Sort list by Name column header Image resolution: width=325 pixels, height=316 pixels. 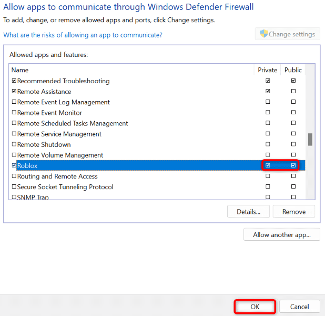[x=20, y=70]
